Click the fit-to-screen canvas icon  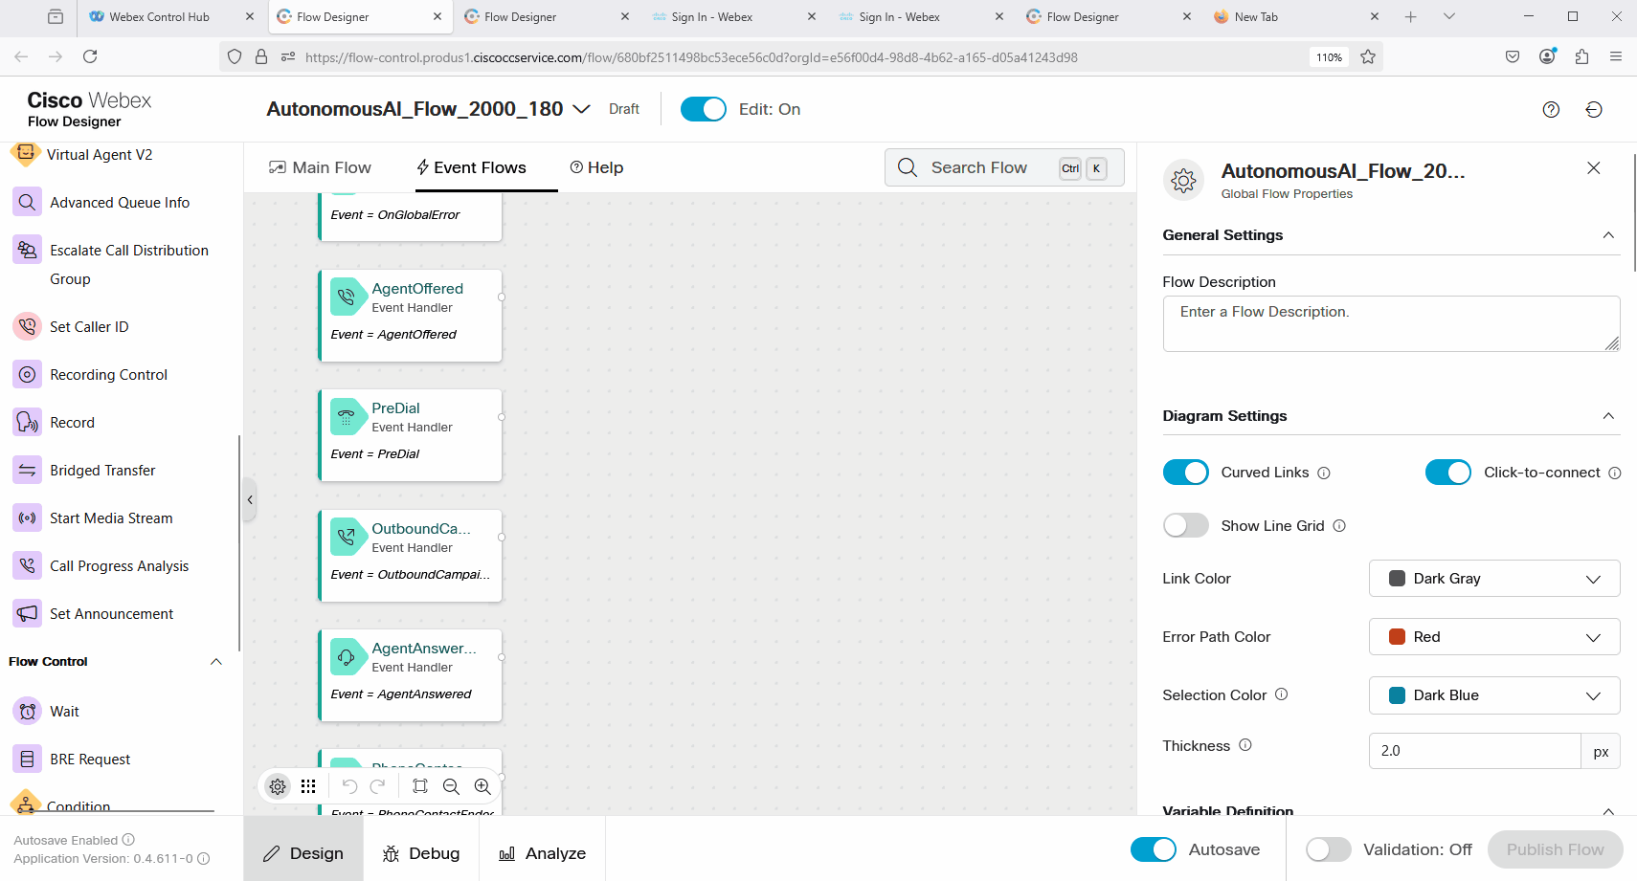pos(420,786)
